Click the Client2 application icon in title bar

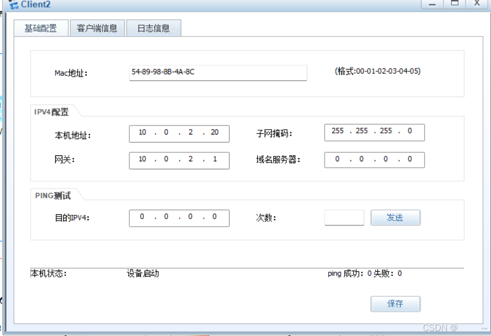[x=13, y=4]
